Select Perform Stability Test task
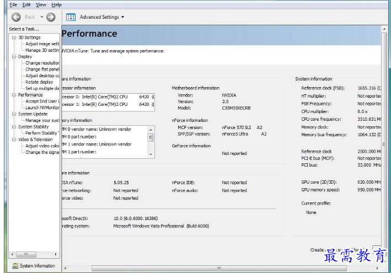The height and width of the screenshot is (273, 391). point(42,133)
